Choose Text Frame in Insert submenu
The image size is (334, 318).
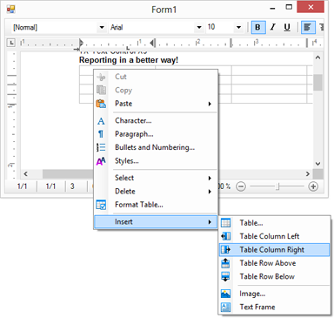point(274,307)
